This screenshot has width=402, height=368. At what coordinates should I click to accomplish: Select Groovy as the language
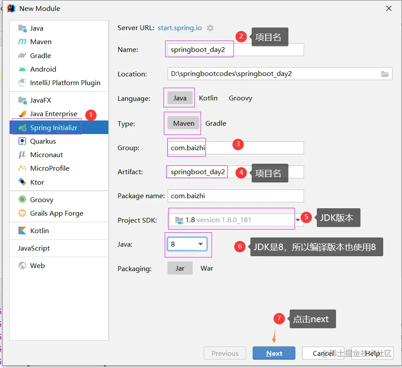point(240,98)
